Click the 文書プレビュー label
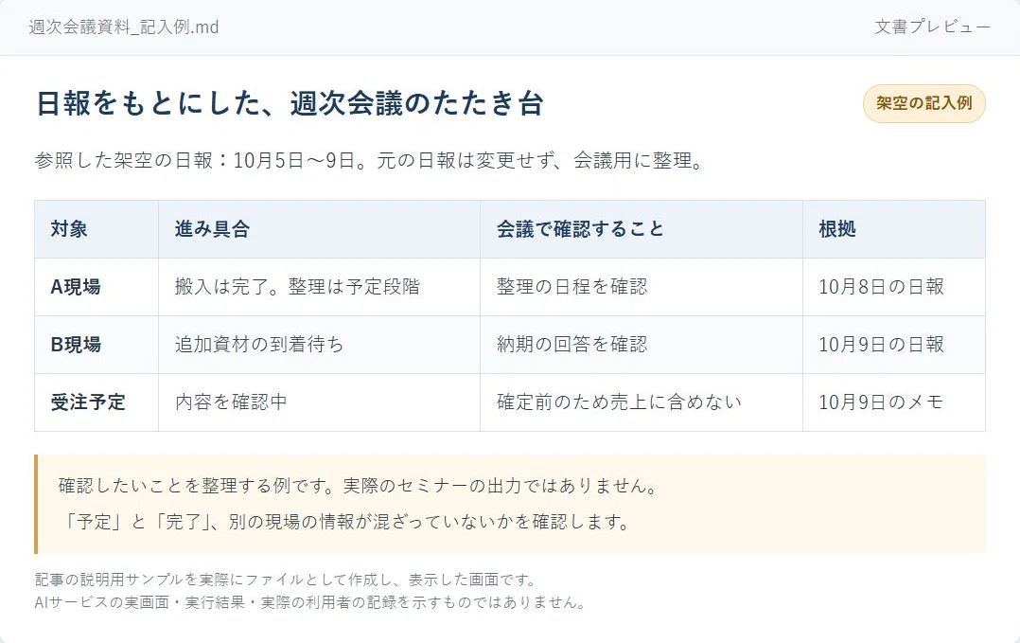This screenshot has width=1020, height=643. pyautogui.click(x=932, y=27)
